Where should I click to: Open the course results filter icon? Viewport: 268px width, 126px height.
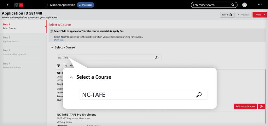59,66
